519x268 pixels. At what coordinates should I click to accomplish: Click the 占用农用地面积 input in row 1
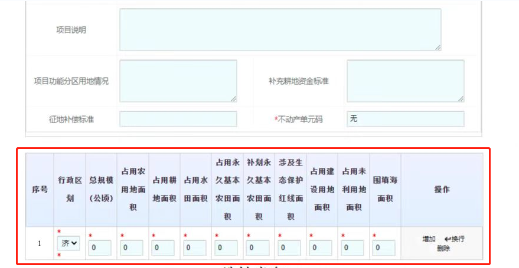coord(132,248)
